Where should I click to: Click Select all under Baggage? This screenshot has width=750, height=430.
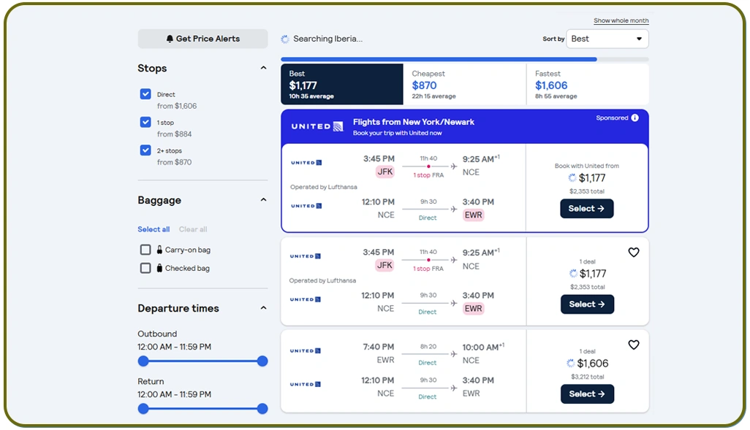coord(154,229)
